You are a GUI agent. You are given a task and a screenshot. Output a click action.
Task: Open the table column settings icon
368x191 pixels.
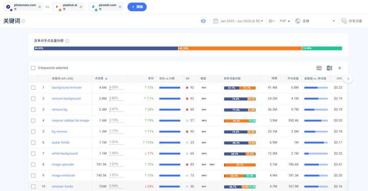[319, 68]
